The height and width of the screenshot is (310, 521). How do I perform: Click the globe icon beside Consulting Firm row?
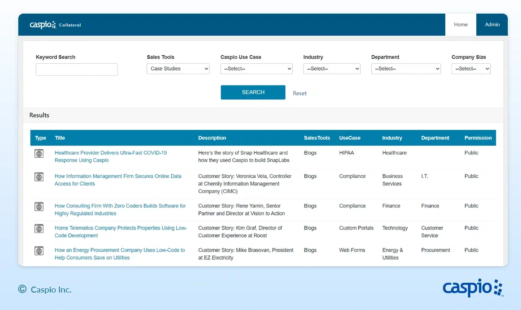click(39, 207)
